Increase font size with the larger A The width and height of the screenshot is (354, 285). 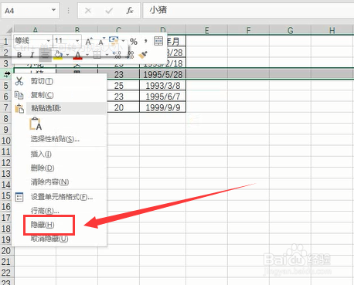point(89,42)
